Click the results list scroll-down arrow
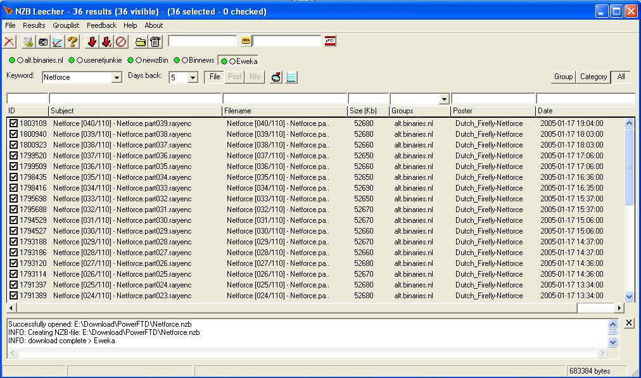This screenshot has width=641, height=378. pyautogui.click(x=629, y=297)
